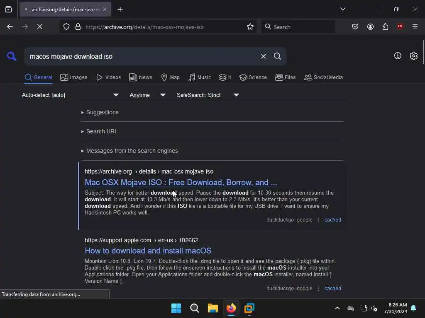View site security padlock info
Image resolution: width=425 pixels, height=318 pixels.
click(x=78, y=26)
